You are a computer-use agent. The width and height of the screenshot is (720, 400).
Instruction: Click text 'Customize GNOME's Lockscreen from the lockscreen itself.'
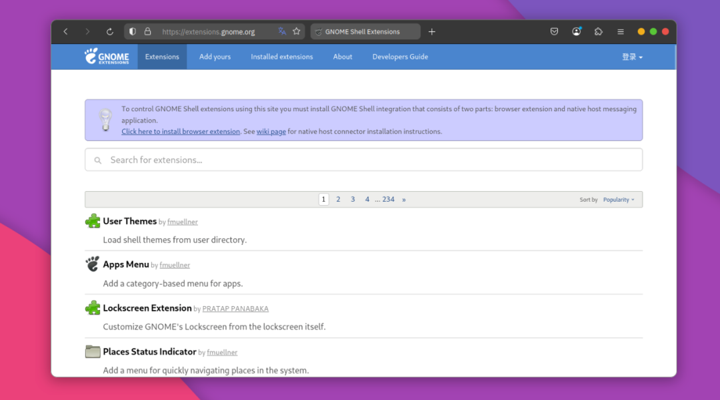(214, 327)
